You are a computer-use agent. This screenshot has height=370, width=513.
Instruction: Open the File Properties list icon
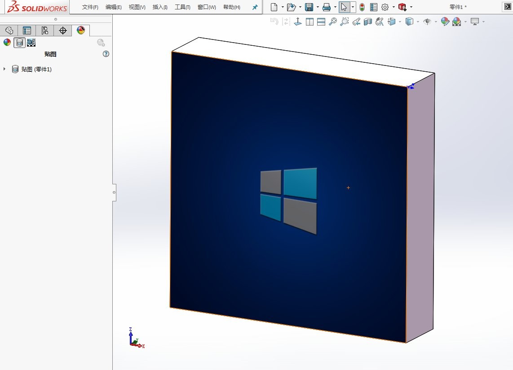click(374, 7)
